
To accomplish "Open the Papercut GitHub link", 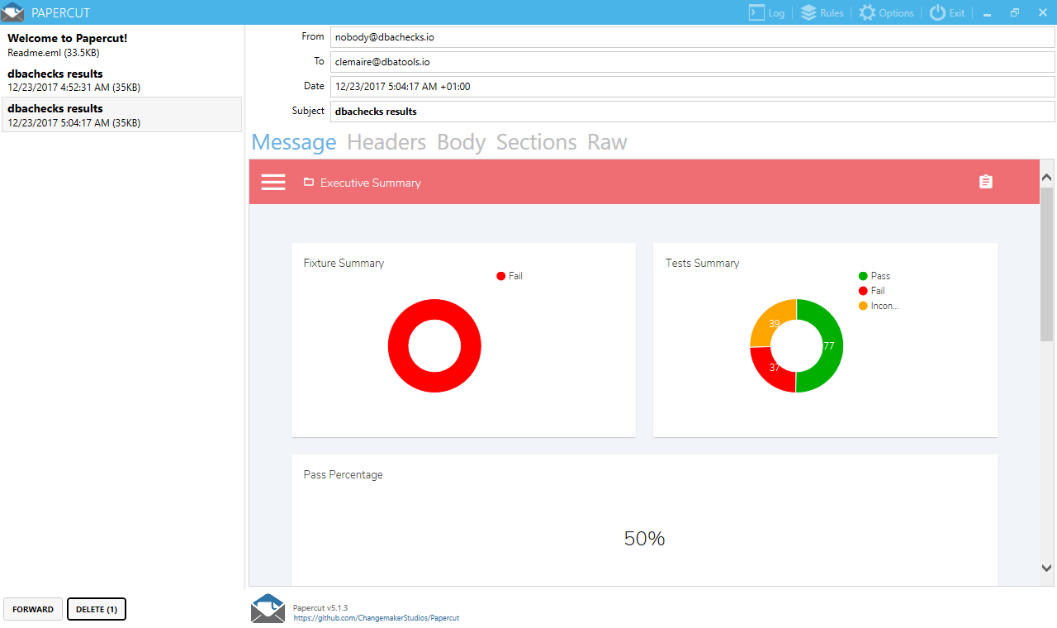I will pos(376,617).
